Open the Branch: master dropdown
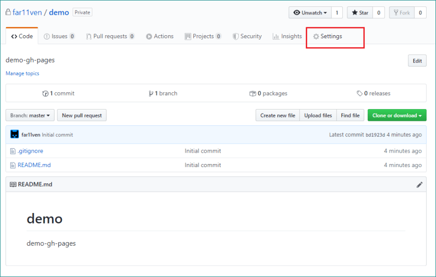This screenshot has height=277, width=436. coord(30,115)
